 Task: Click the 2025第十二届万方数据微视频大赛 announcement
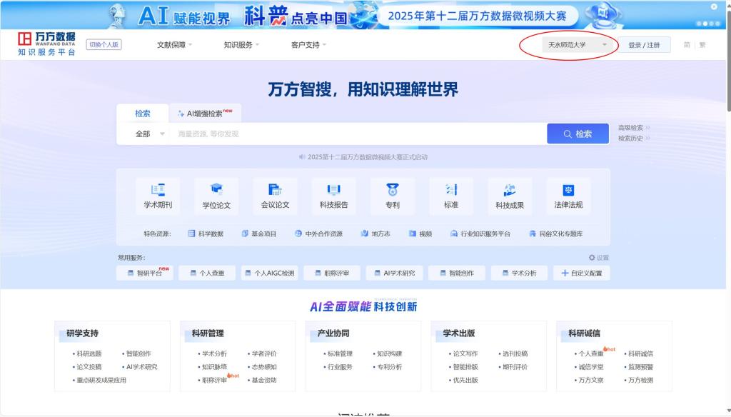point(363,157)
